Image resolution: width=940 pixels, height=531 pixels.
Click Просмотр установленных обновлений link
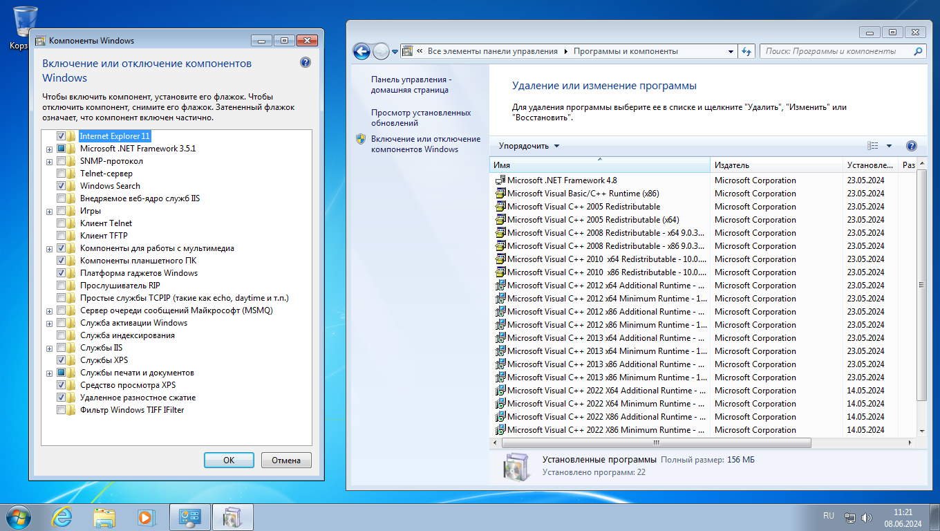click(x=420, y=118)
